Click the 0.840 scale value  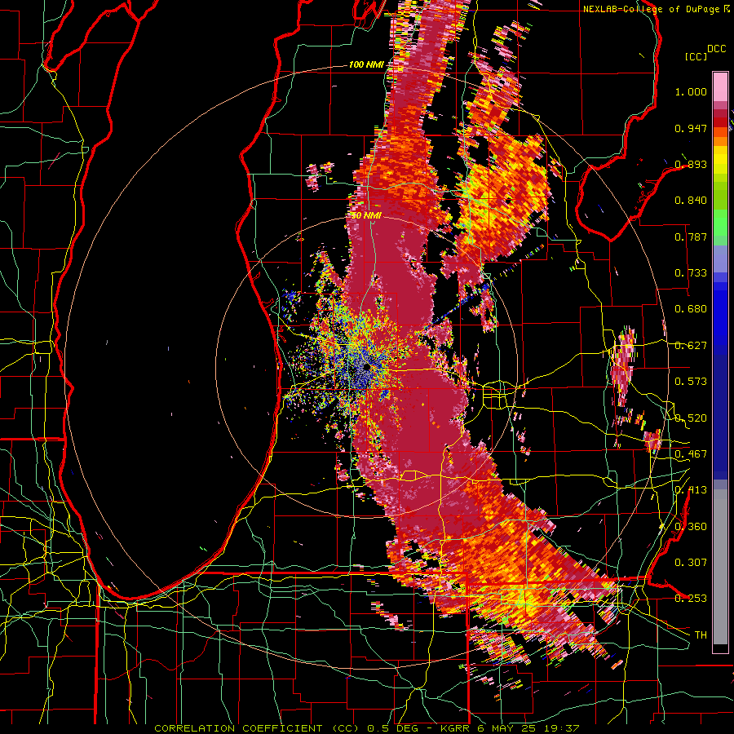coord(691,201)
